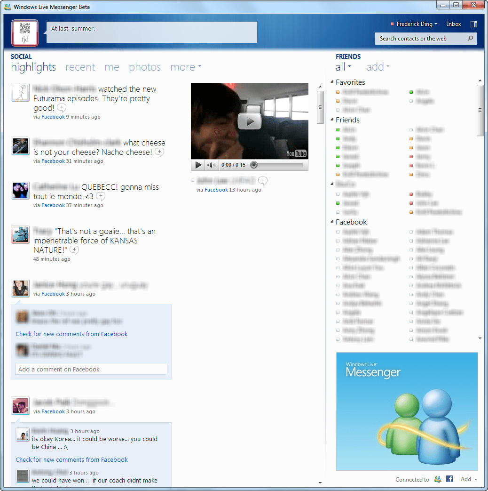Screen dimensions: 488x491
Task: Comment on the Nacho cheese post
Action: 159,152
